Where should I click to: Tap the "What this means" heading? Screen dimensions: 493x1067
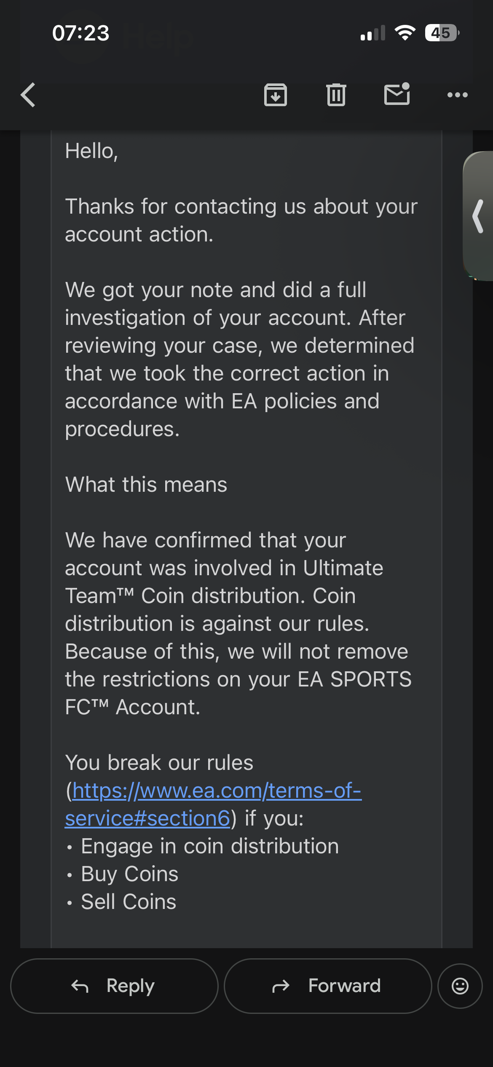[146, 485]
